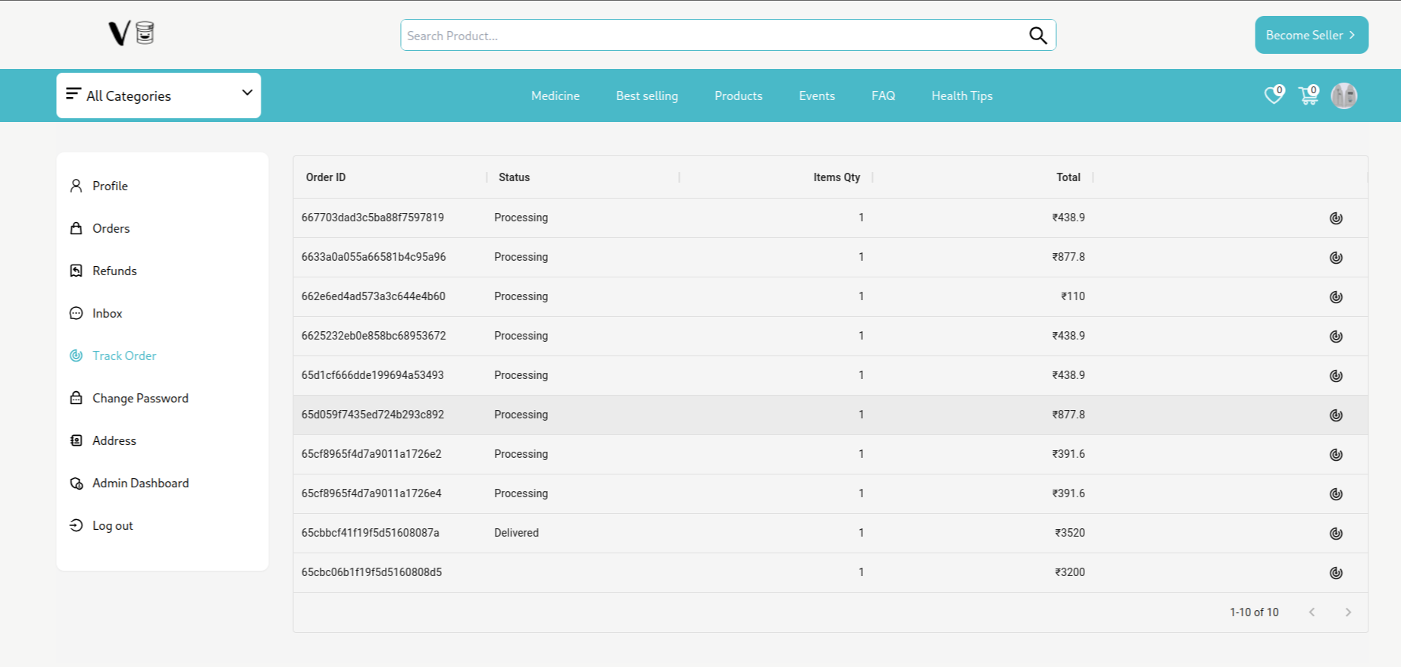Click the user profile avatar
Image resolution: width=1401 pixels, height=667 pixels.
1343,96
